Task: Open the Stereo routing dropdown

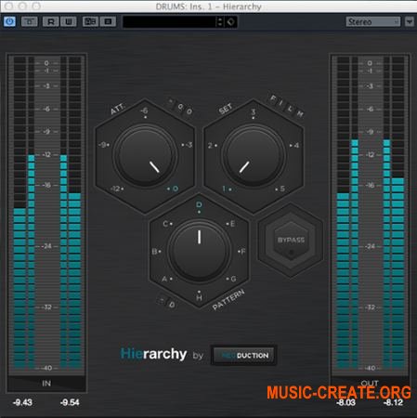Action: [x=372, y=21]
